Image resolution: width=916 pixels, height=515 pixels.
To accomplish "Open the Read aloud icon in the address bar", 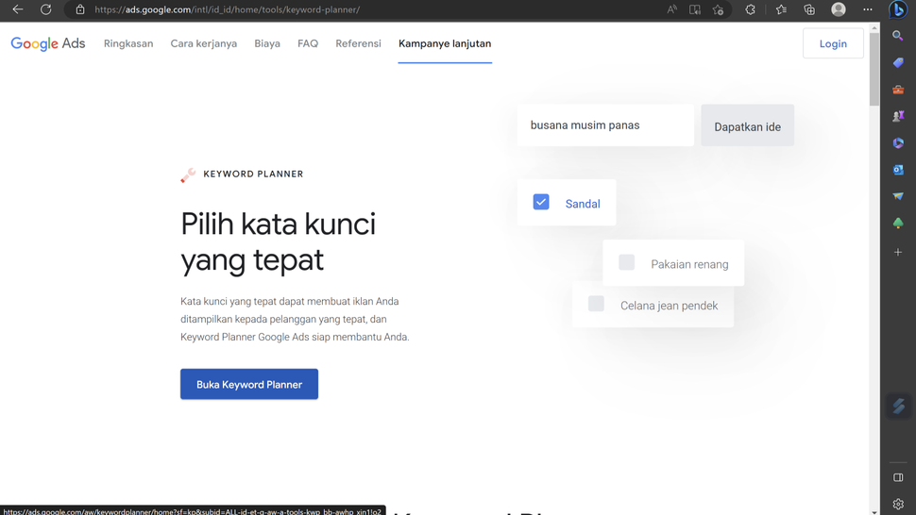I will click(671, 9).
